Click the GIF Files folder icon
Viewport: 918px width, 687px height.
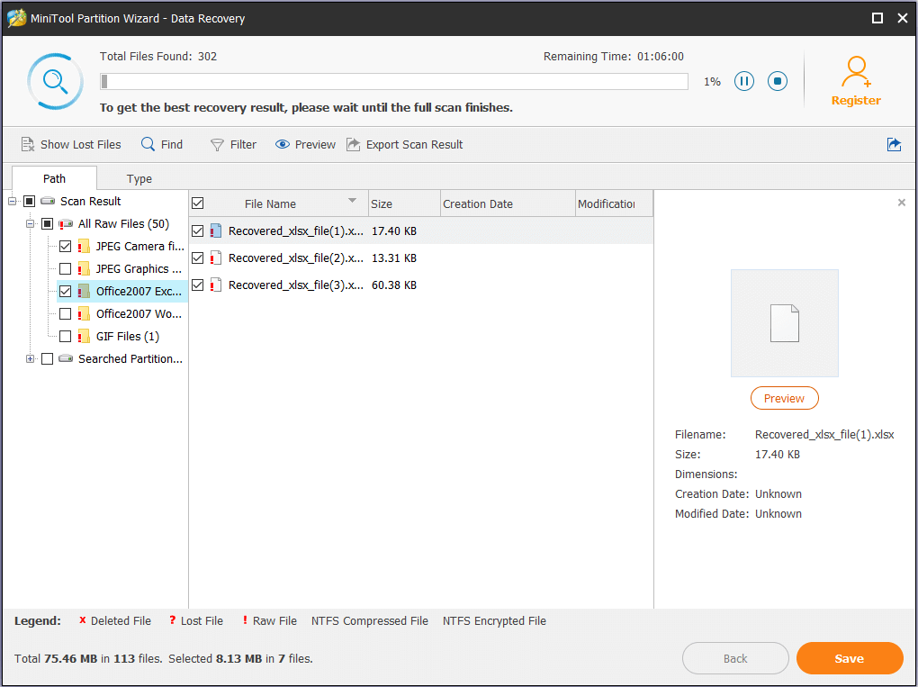(84, 336)
